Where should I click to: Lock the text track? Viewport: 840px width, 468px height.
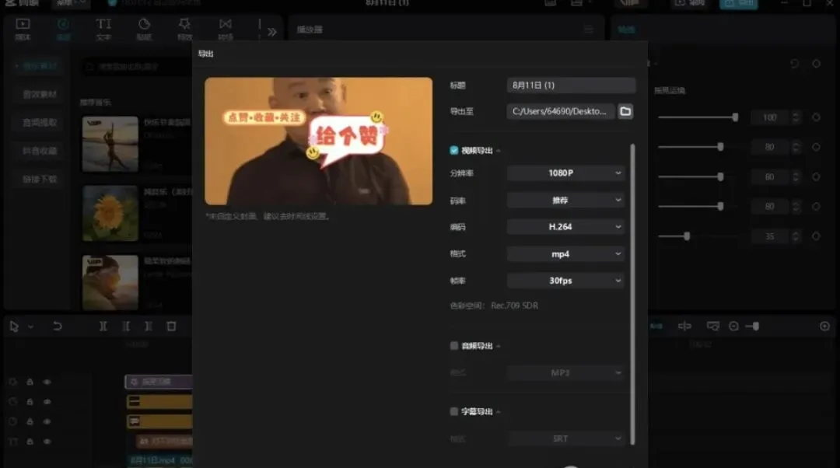point(30,442)
